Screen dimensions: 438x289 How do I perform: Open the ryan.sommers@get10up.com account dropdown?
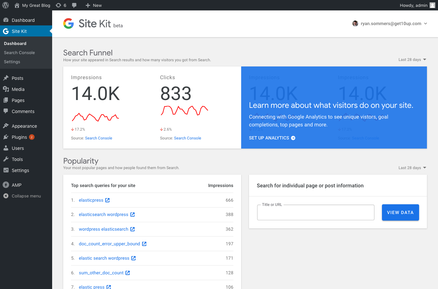click(x=389, y=23)
